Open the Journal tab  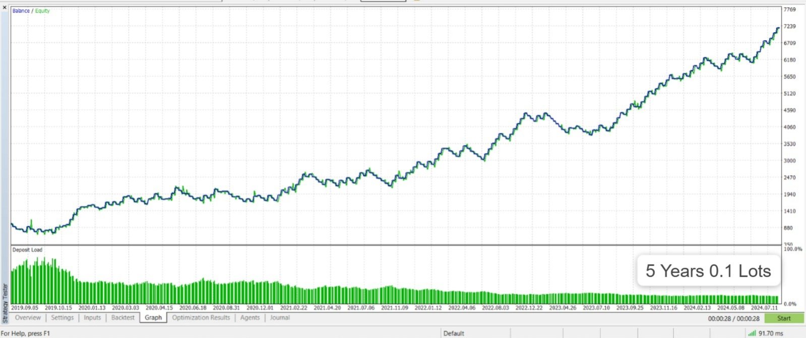pos(280,317)
